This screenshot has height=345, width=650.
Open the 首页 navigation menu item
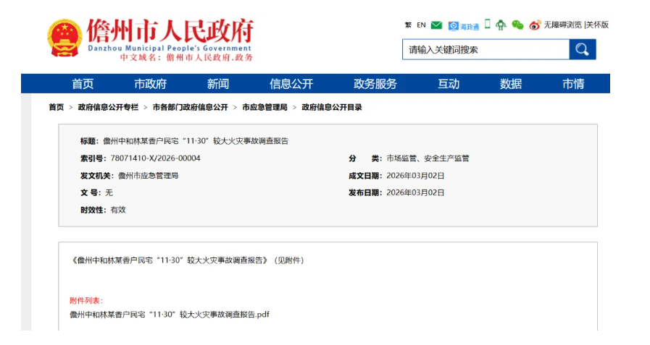tap(83, 84)
